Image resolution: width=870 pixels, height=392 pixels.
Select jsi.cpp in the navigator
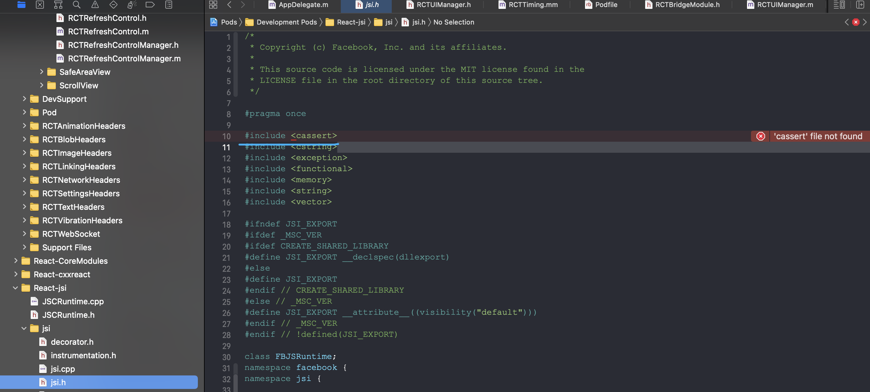click(x=63, y=369)
